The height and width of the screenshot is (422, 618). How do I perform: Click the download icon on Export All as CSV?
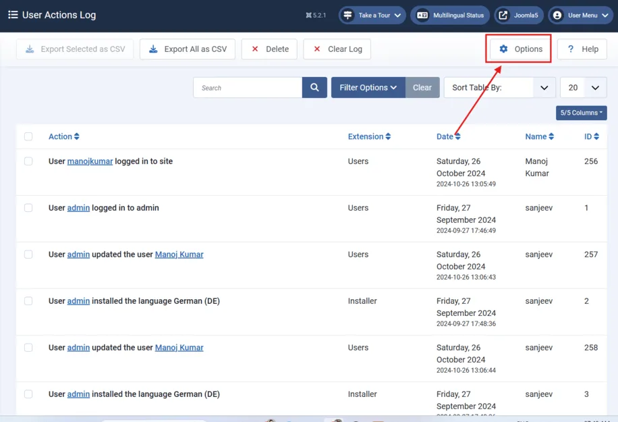[153, 49]
